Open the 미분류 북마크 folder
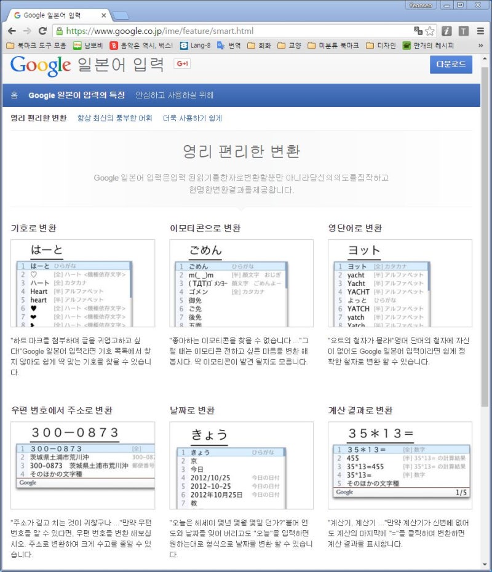The width and height of the screenshot is (492, 572). pyautogui.click(x=333, y=46)
